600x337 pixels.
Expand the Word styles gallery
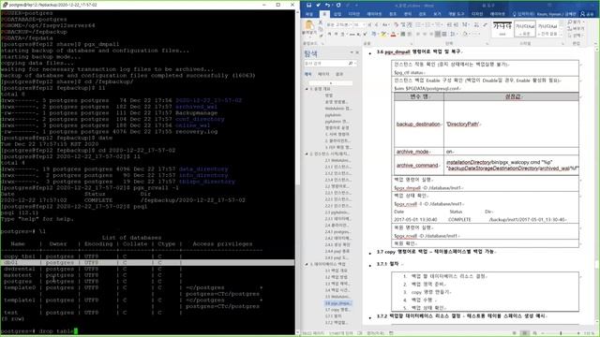[x=561, y=36]
